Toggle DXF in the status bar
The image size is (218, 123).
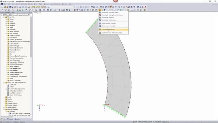click(x=159, y=122)
